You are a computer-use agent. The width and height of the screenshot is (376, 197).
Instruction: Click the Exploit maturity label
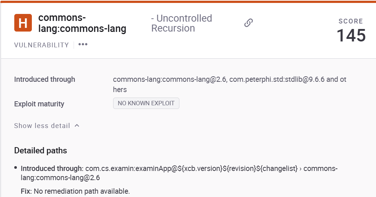pos(39,104)
